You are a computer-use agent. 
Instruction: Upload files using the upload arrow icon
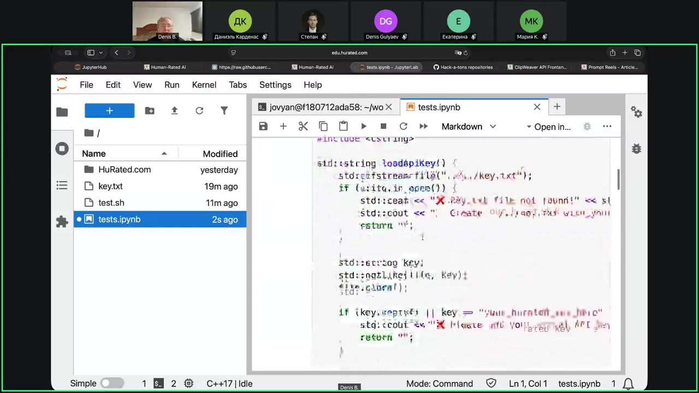[174, 111]
